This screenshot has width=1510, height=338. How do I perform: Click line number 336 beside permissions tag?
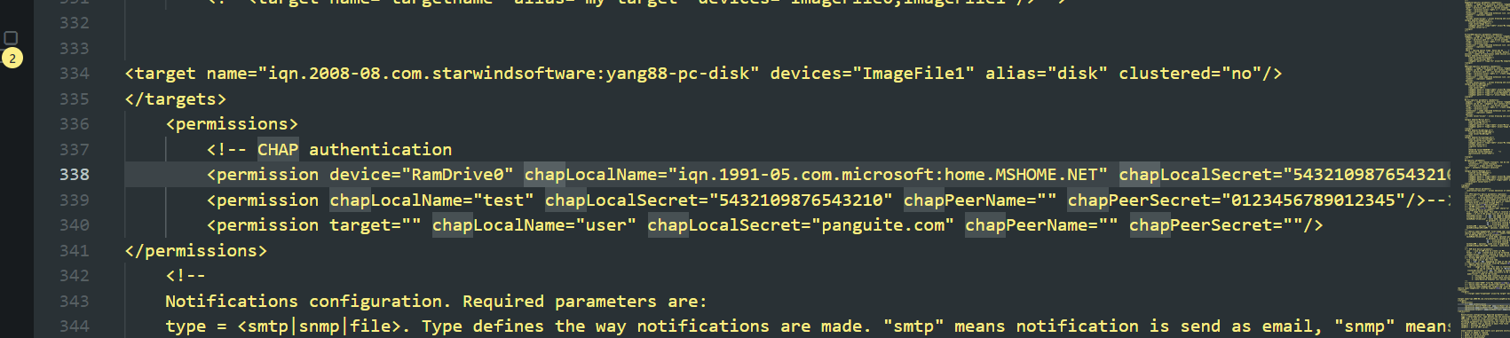[75, 124]
